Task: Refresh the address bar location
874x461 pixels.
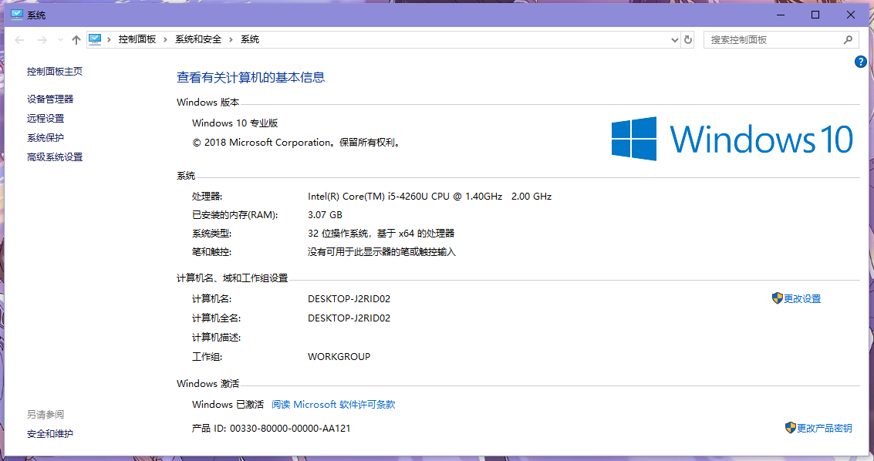Action: 688,39
